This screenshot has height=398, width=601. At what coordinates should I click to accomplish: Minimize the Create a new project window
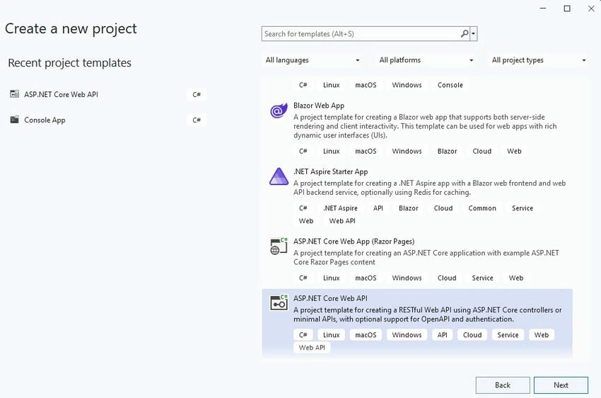(x=543, y=8)
